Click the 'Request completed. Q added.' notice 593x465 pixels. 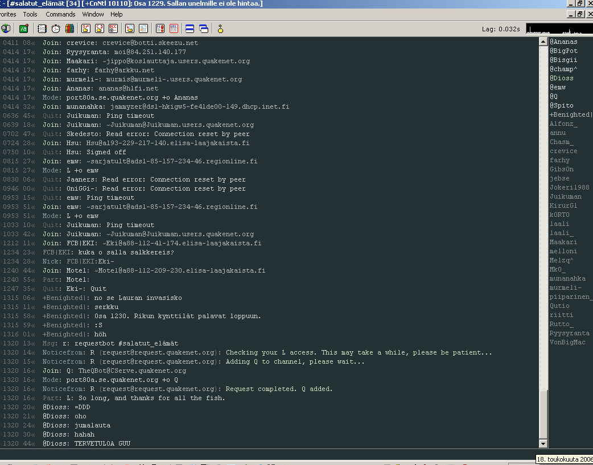tap(279, 389)
